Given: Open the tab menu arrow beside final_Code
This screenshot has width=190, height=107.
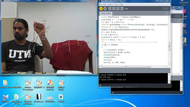Looking at the screenshot, I should click(167, 13).
